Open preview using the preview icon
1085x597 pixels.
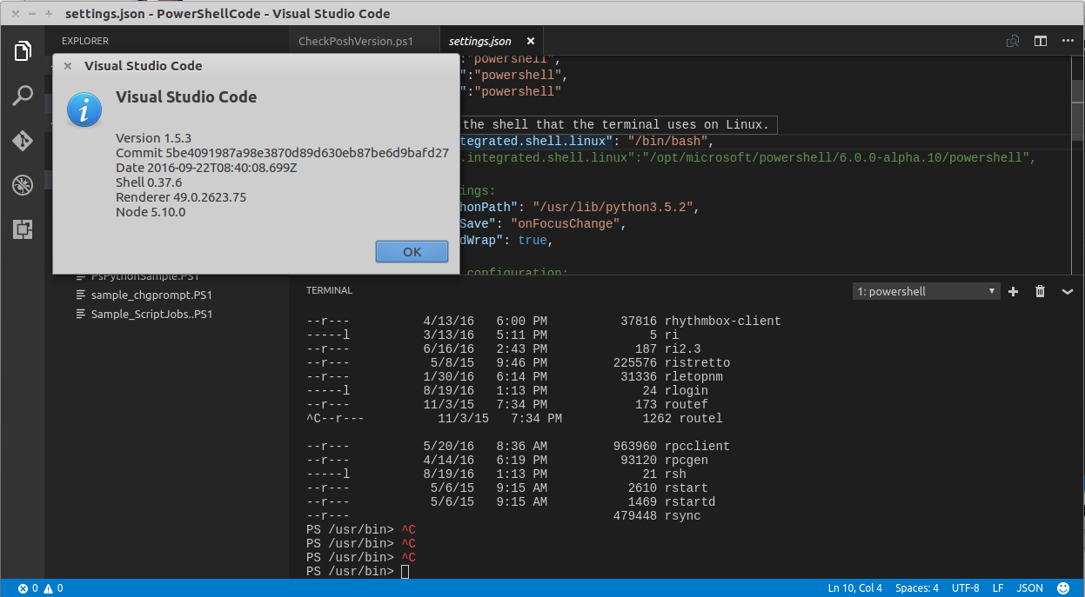pyautogui.click(x=1012, y=41)
